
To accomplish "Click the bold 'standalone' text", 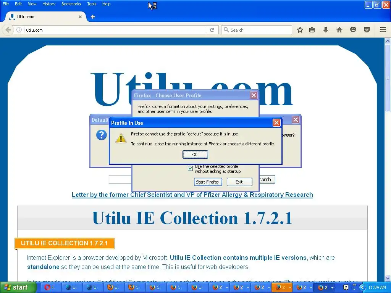I will pyautogui.click(x=43, y=267).
